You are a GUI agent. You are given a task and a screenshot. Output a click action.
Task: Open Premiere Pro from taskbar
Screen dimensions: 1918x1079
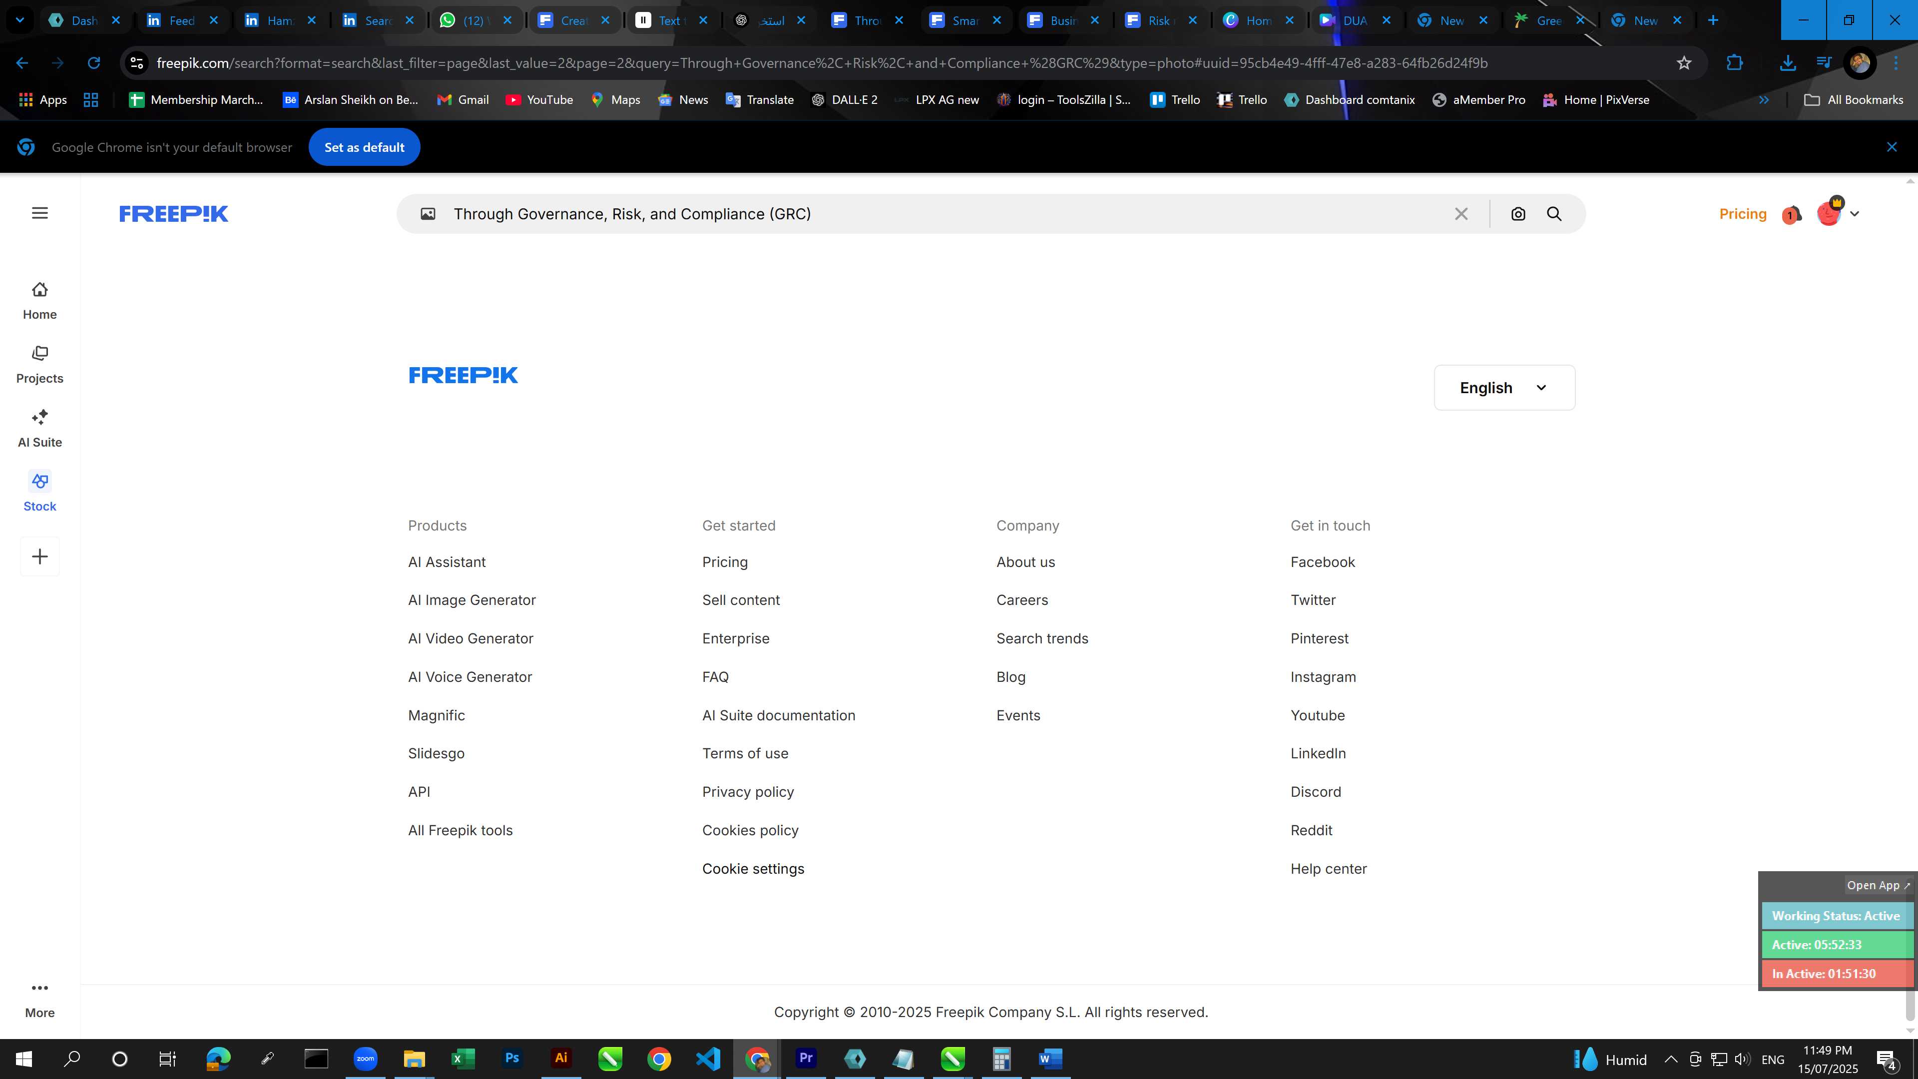[806, 1059]
